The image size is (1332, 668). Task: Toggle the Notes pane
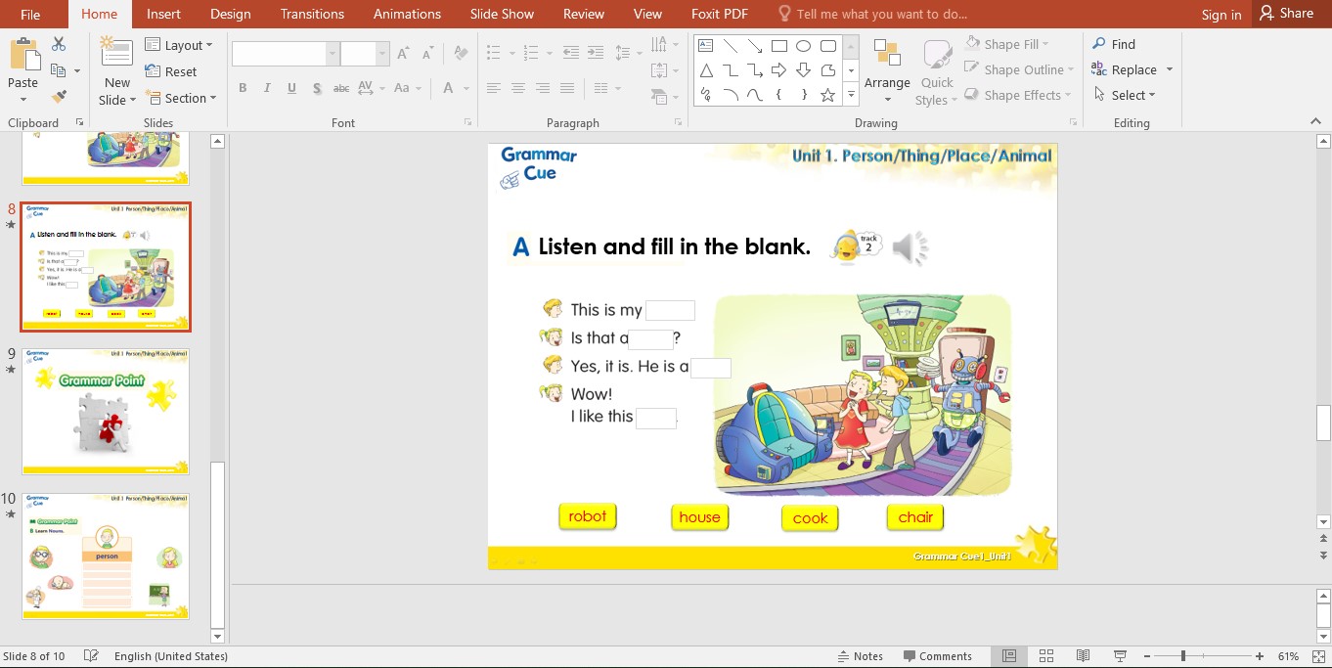click(861, 656)
